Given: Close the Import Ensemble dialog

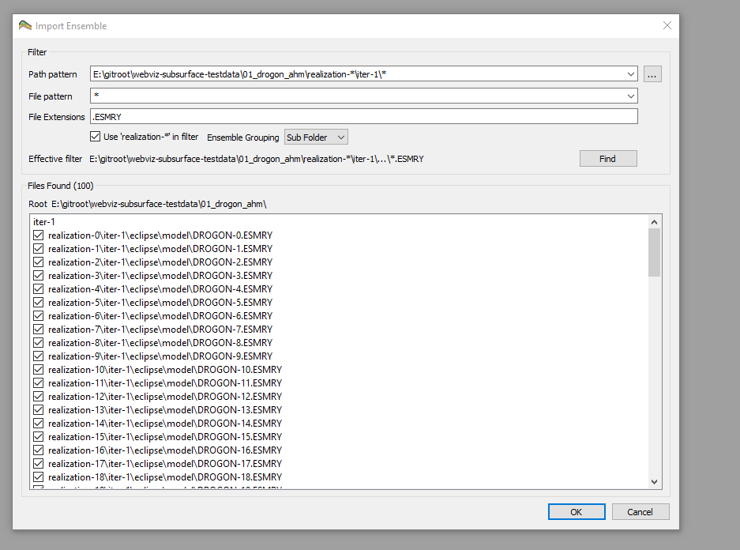Looking at the screenshot, I should [667, 25].
